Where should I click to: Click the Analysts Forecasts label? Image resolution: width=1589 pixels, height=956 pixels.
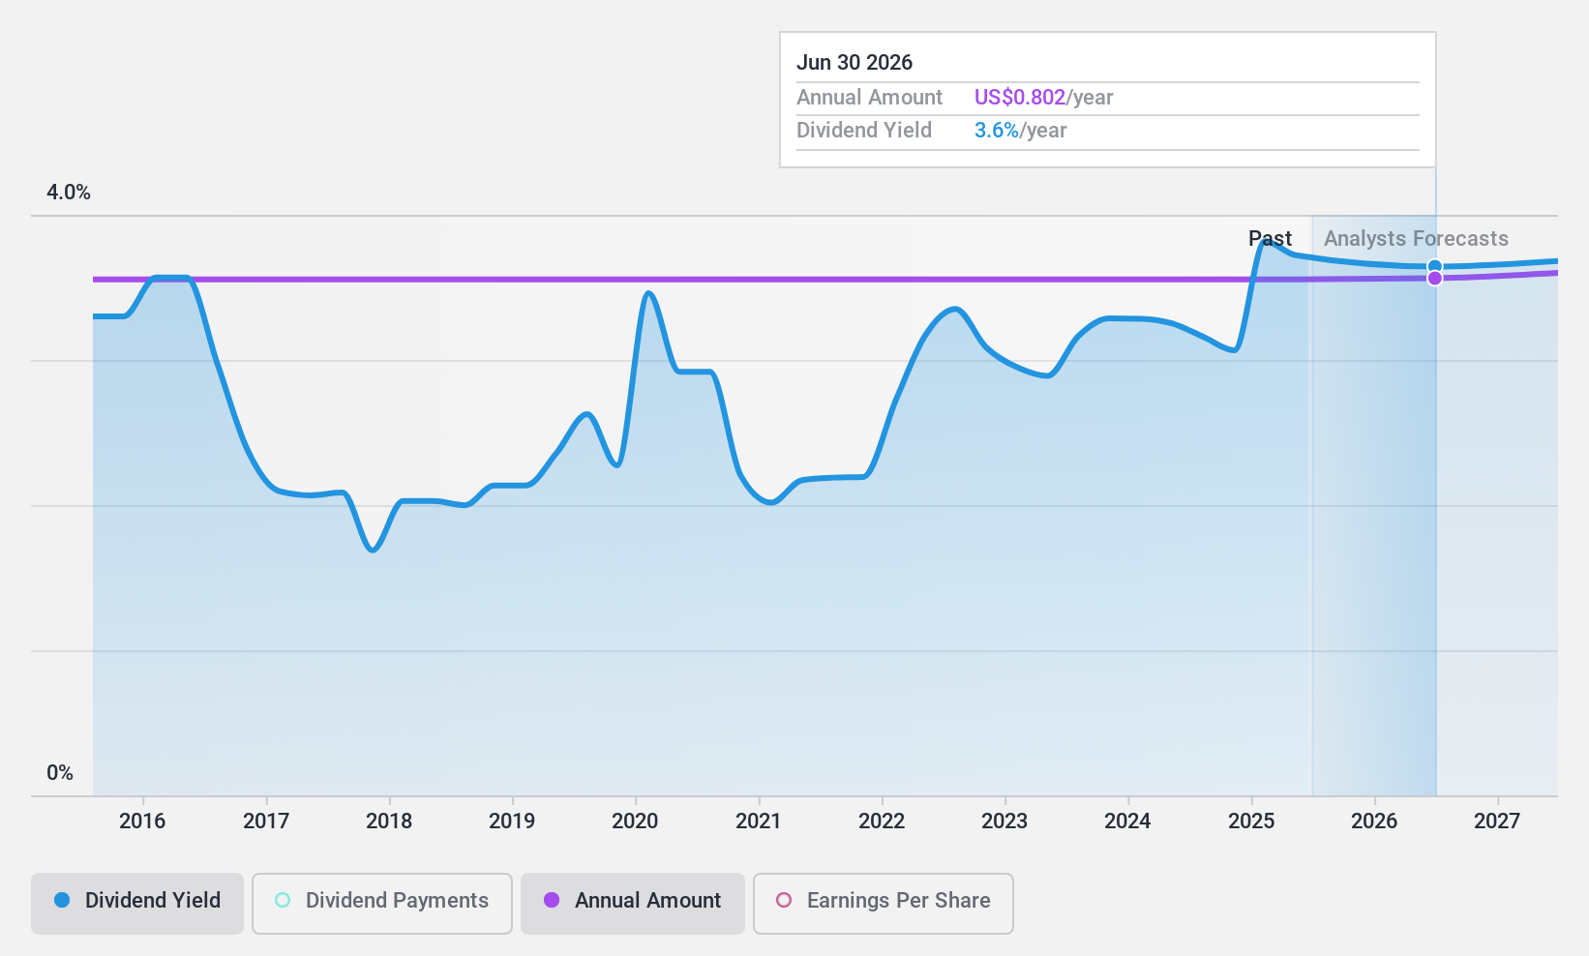point(1416,239)
